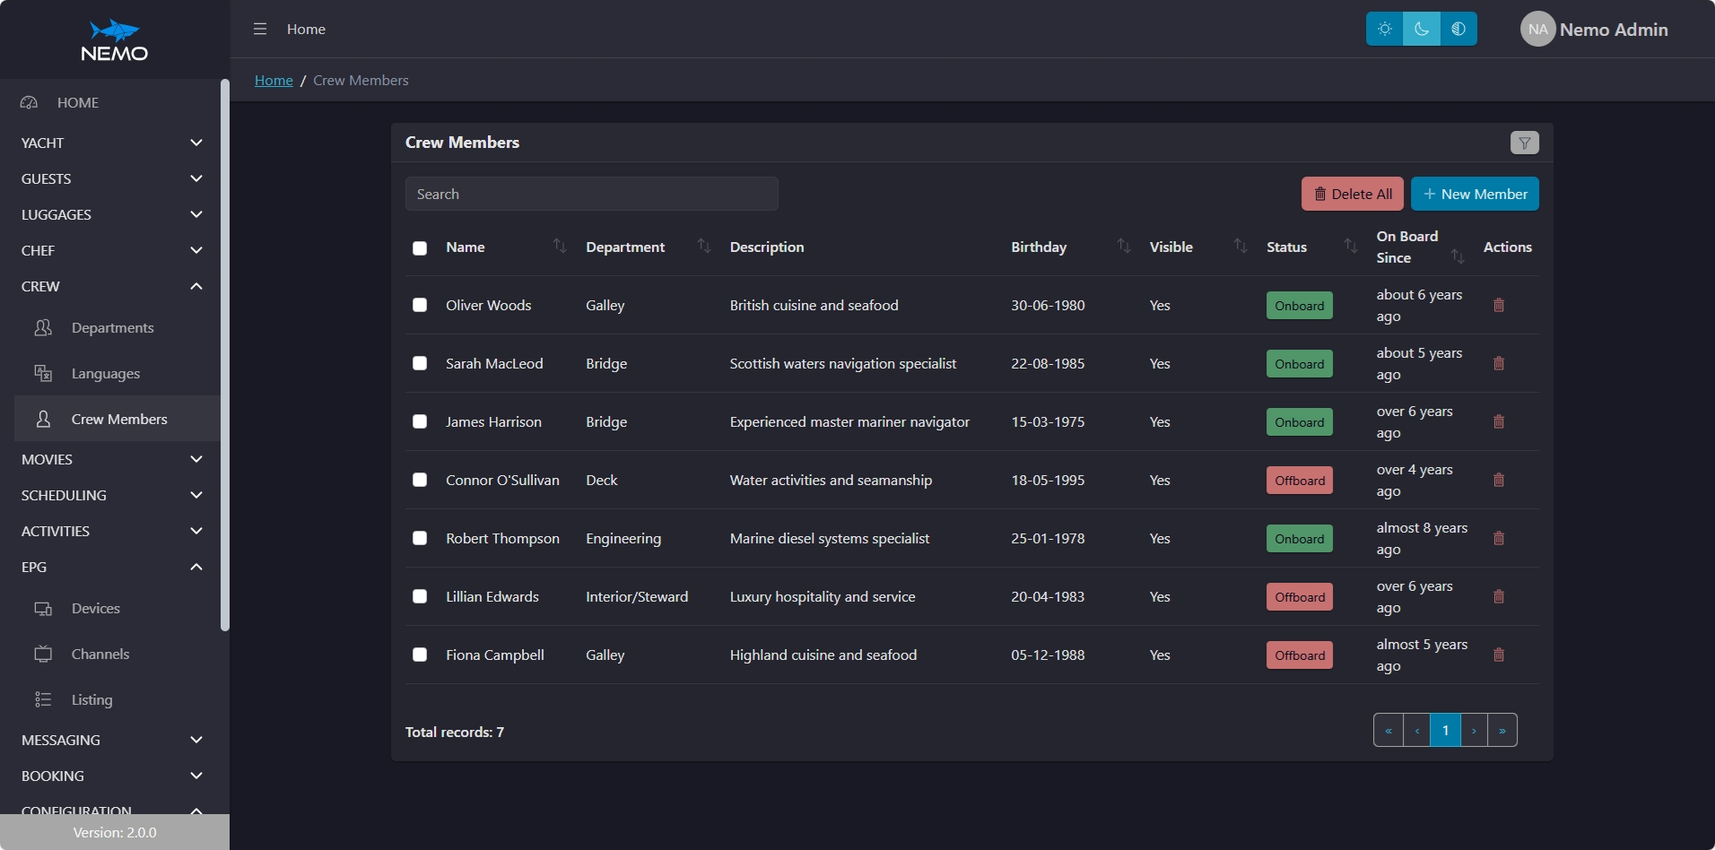
Task: Open Listing under EPG
Action: [x=117, y=699]
